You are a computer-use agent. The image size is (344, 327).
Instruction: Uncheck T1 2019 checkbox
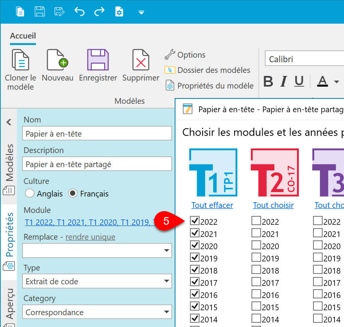195,257
